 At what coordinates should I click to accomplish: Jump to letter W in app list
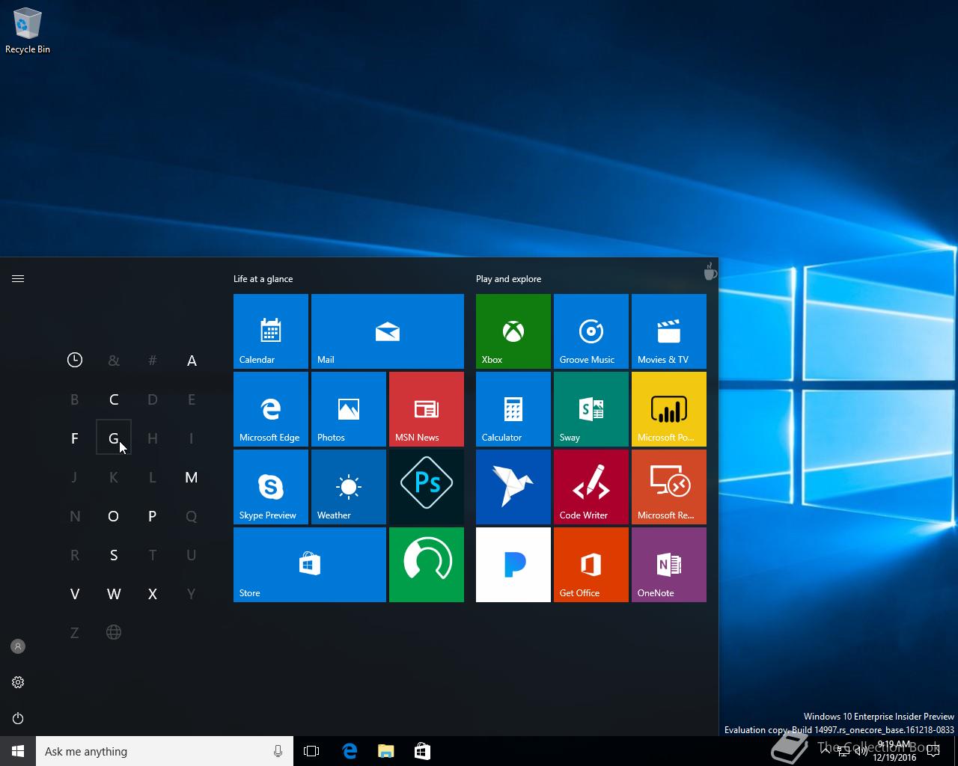point(114,594)
